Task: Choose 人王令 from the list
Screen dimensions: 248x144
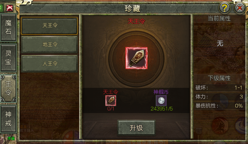Action: coord(49,64)
